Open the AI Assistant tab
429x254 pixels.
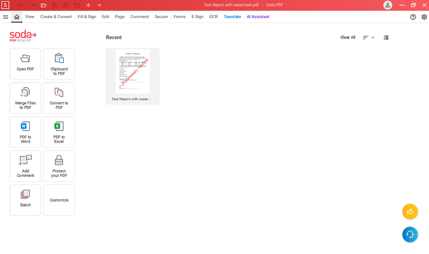[258, 17]
